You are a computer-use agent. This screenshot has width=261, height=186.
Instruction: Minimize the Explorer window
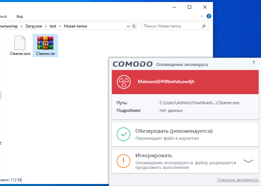(x=174, y=7)
